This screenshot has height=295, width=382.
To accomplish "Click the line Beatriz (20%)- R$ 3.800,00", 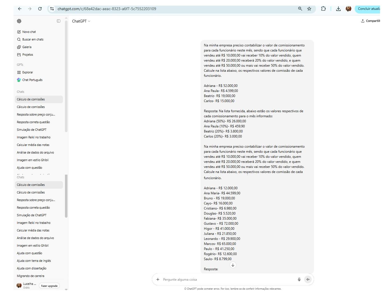I will click(223, 131).
